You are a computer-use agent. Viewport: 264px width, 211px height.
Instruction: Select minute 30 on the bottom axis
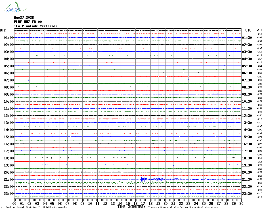[x=241, y=204]
